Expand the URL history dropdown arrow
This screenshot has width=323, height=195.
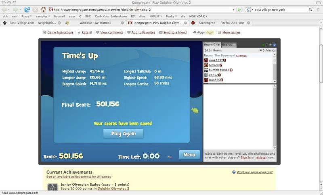click(234, 10)
